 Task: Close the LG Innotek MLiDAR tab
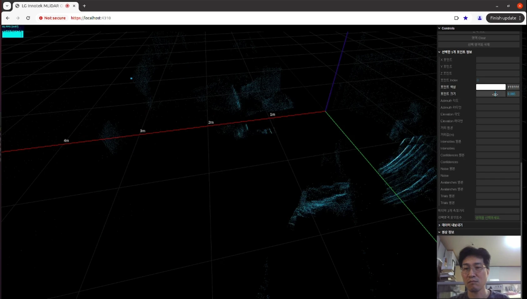pos(74,6)
